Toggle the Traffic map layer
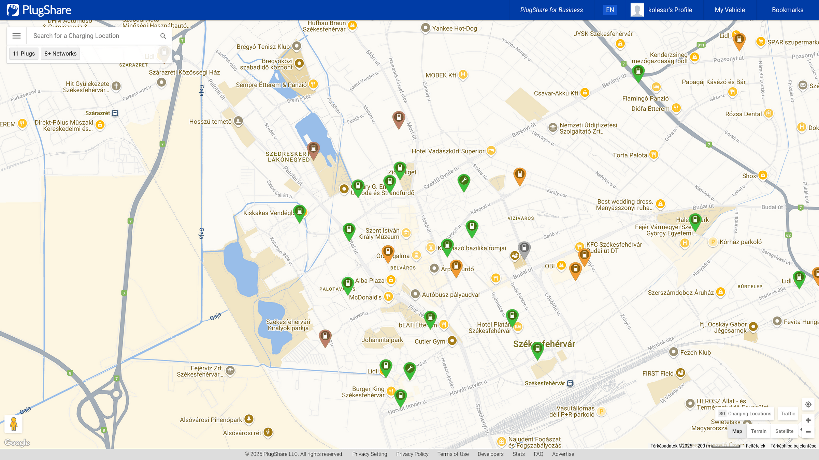 pos(788,413)
